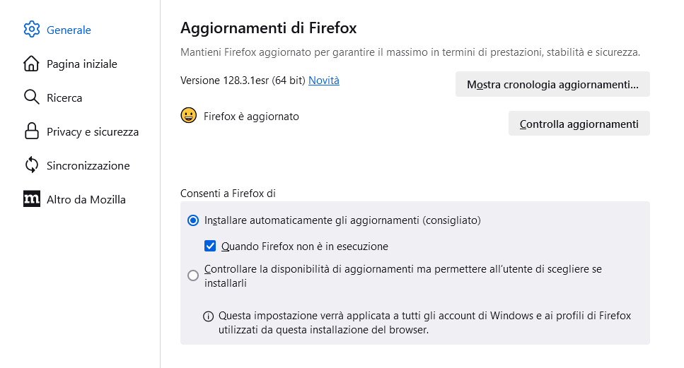684x368 pixels.
Task: Open Pagina iniziale settings section
Action: click(x=82, y=64)
